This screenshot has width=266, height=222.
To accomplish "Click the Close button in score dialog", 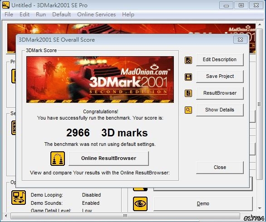I will (x=220, y=168).
